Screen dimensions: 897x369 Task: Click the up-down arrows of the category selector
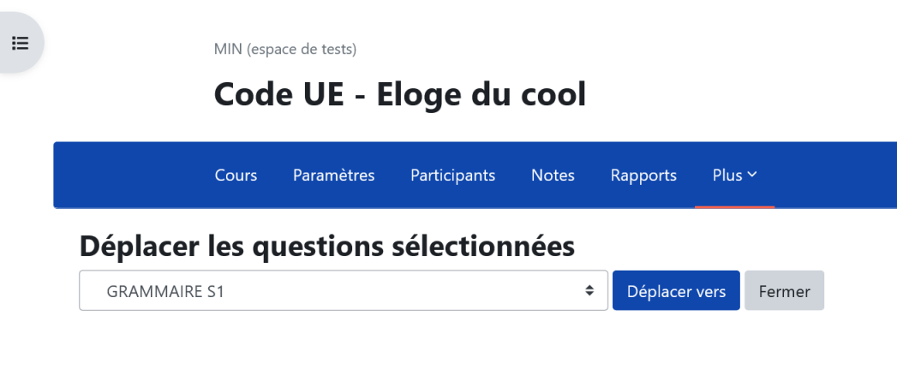[x=589, y=291]
